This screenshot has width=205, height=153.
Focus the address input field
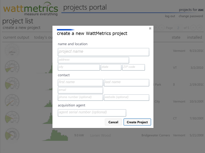tap(93, 60)
